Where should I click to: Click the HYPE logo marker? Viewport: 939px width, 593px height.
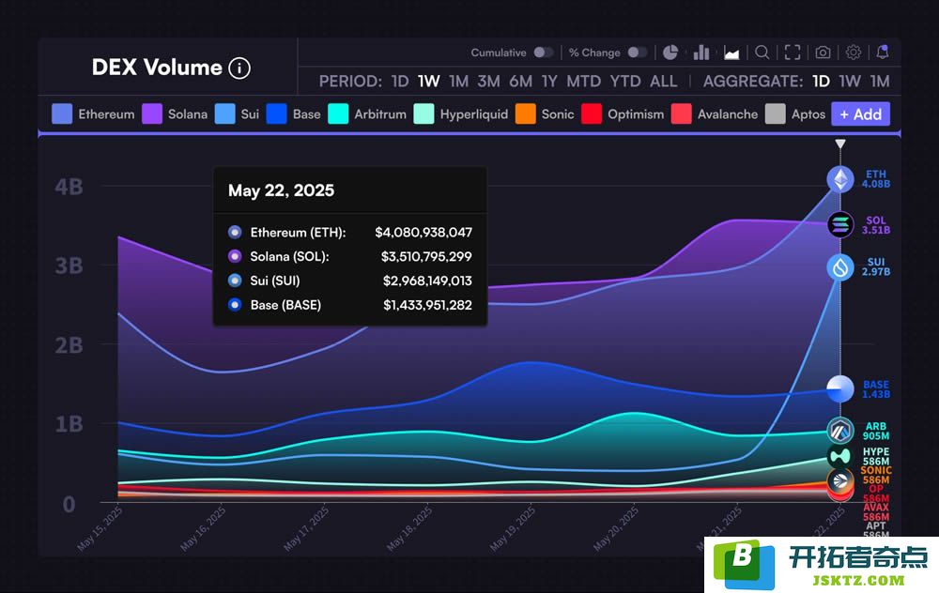[840, 457]
